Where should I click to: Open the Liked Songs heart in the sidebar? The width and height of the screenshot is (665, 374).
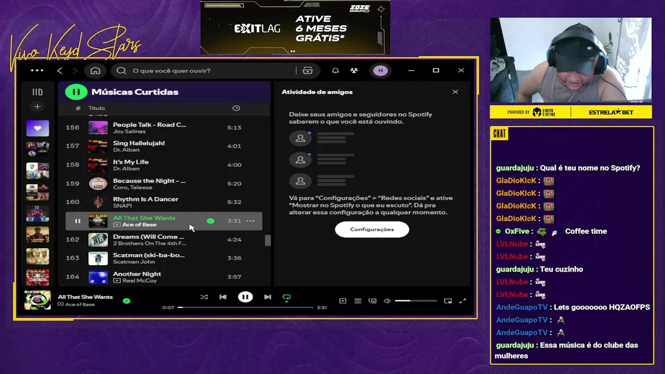click(37, 128)
